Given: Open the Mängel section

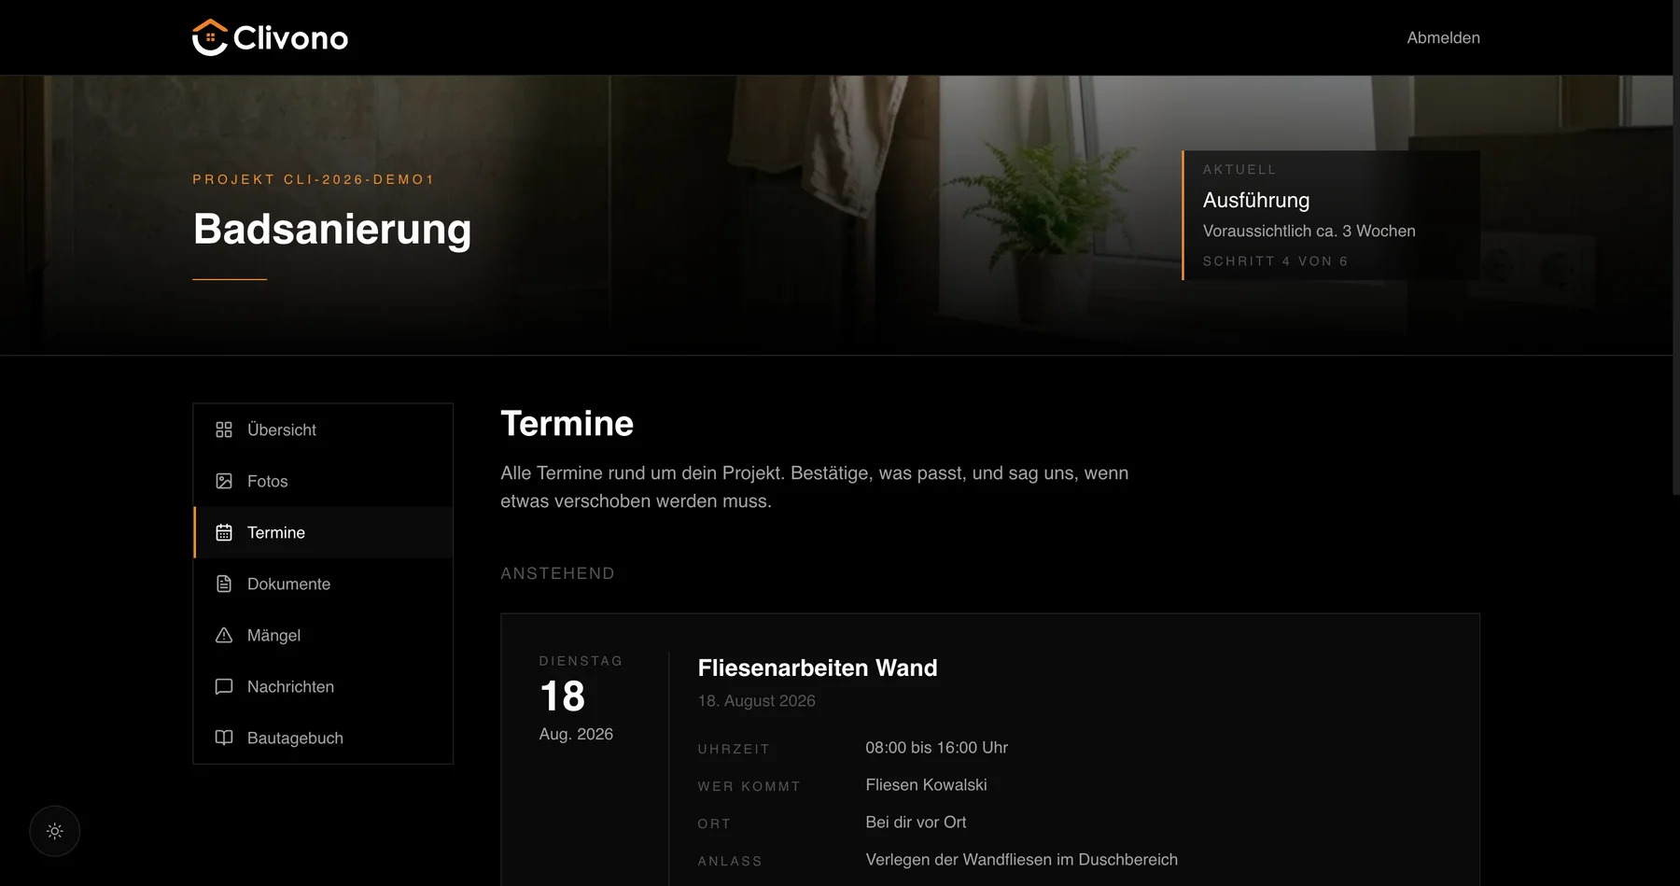Looking at the screenshot, I should point(323,635).
